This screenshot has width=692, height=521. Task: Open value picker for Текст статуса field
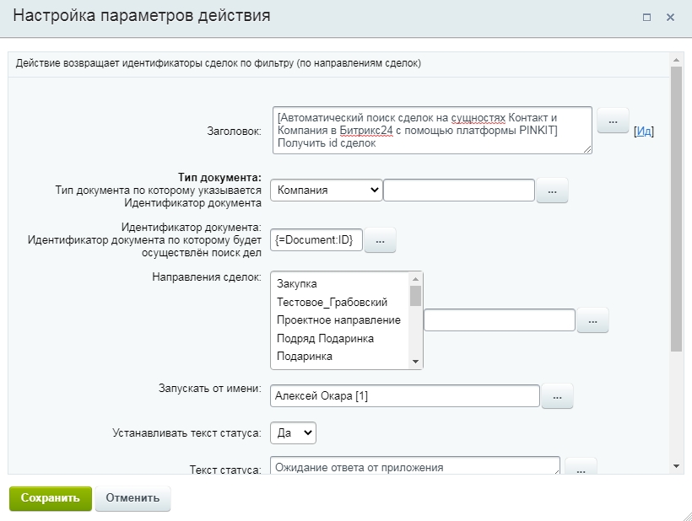[581, 467]
